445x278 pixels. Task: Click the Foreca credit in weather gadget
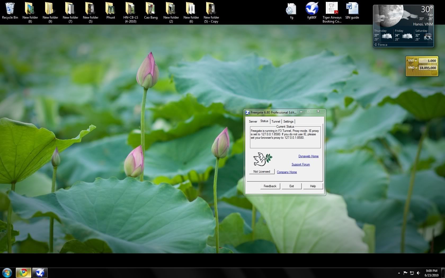coord(381,45)
